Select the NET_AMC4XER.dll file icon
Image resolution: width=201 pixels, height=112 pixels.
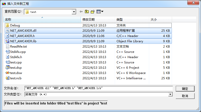click(x=8, y=31)
